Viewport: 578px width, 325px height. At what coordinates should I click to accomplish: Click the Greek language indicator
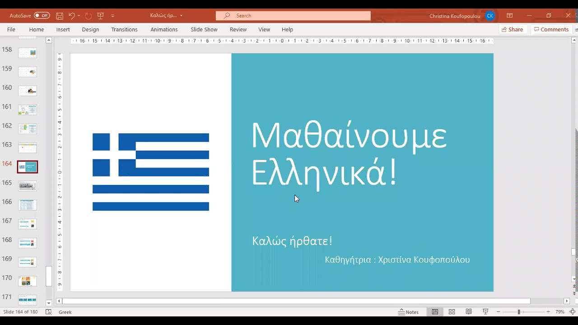tap(65, 312)
